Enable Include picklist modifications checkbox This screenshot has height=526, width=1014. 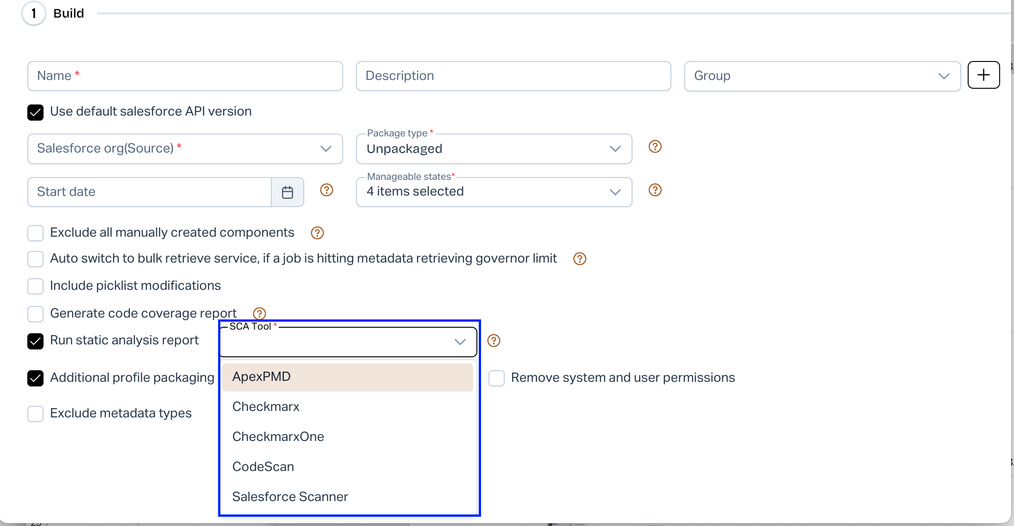tap(36, 286)
